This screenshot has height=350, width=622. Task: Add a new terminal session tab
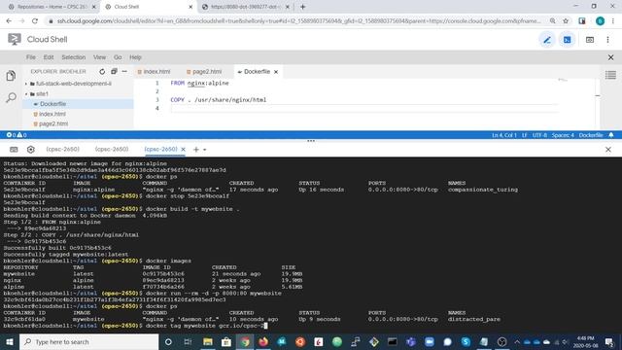(196, 150)
